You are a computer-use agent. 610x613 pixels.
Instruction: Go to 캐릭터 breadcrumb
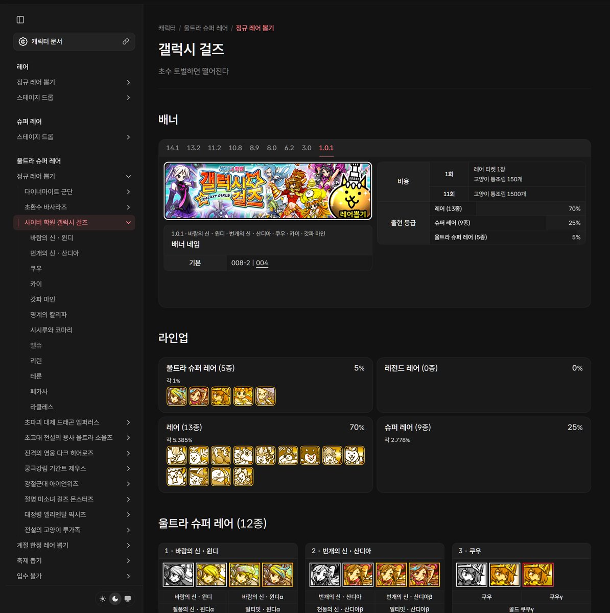[167, 28]
